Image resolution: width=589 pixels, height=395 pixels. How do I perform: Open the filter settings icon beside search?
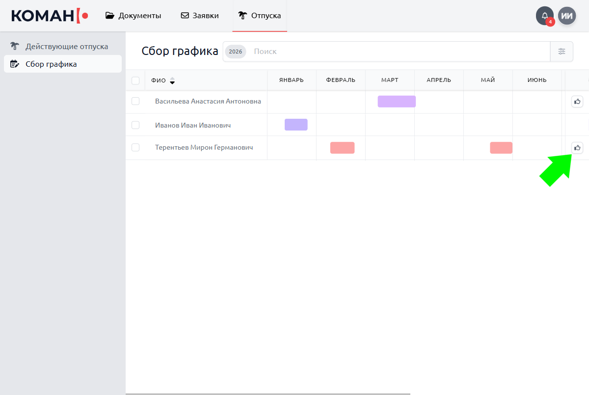coord(562,52)
